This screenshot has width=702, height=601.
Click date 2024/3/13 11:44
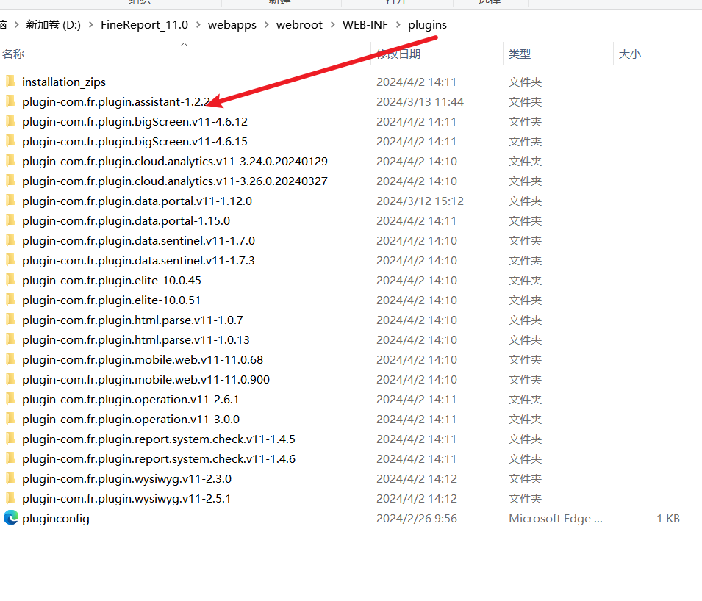(x=420, y=101)
